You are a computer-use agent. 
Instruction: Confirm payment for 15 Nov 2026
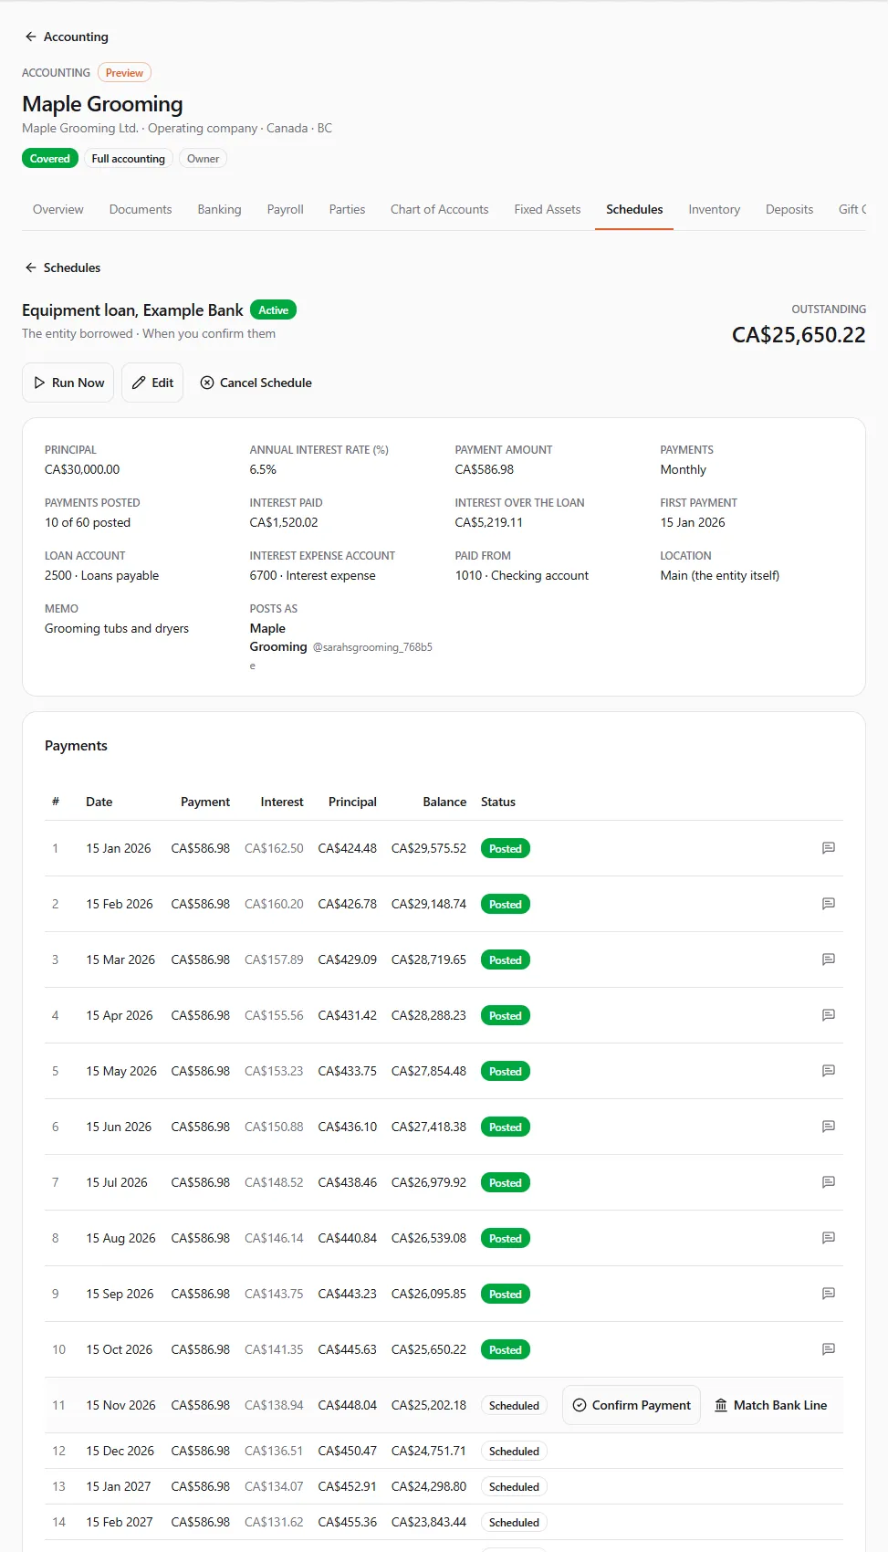[632, 1405]
